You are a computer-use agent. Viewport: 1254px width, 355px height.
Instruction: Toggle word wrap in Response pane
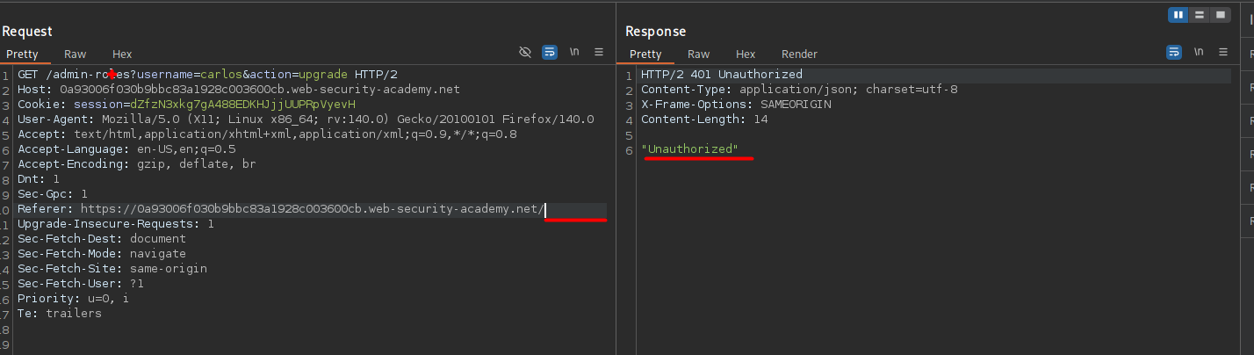(1174, 53)
